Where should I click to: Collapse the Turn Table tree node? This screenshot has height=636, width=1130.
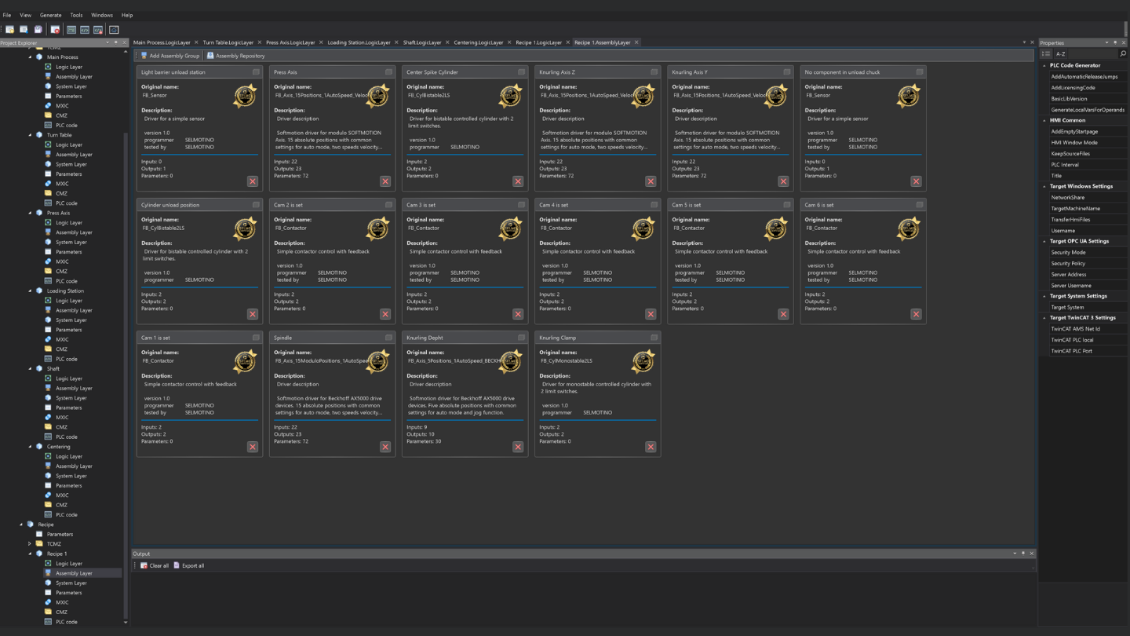(x=31, y=135)
